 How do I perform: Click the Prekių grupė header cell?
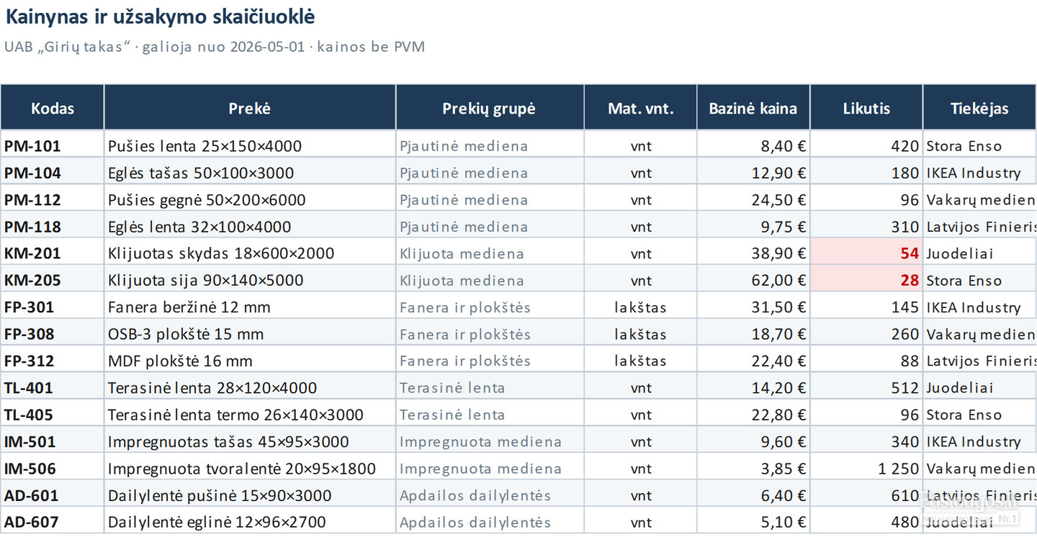pos(490,107)
